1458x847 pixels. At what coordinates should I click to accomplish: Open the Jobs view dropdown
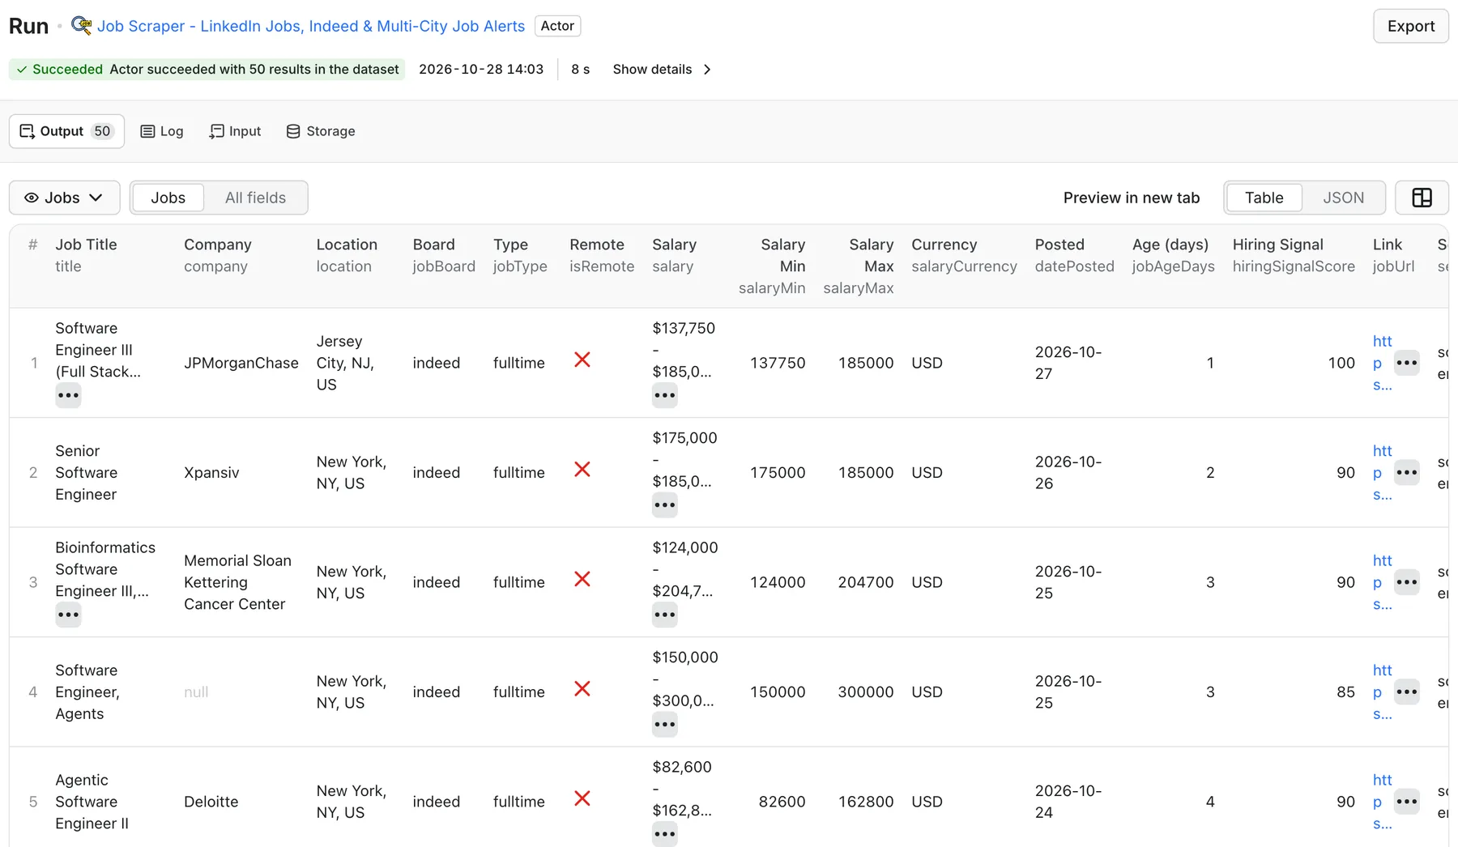coord(65,198)
